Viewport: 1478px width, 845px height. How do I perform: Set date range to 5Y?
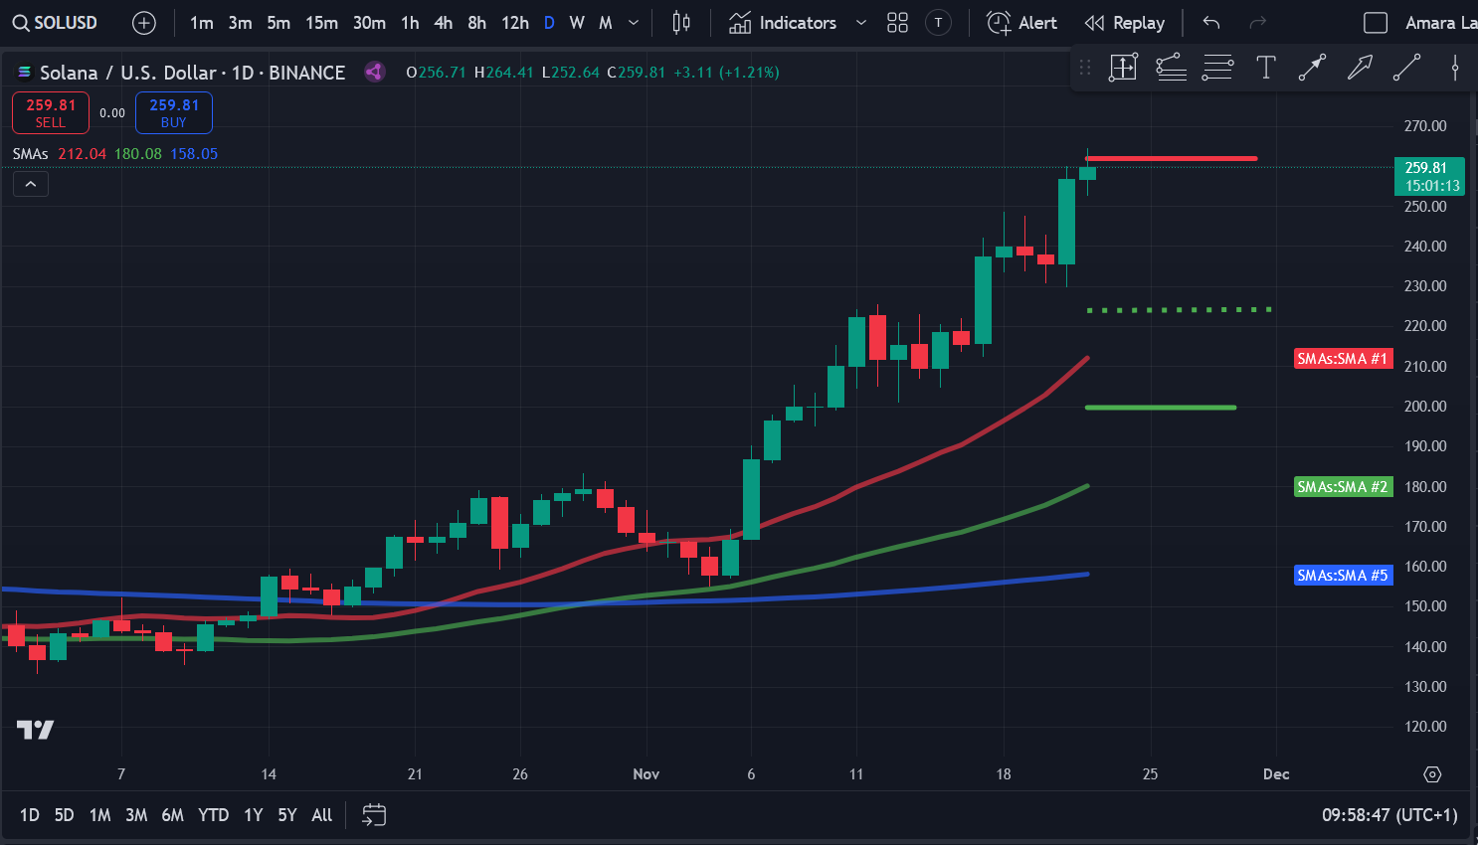click(x=287, y=815)
